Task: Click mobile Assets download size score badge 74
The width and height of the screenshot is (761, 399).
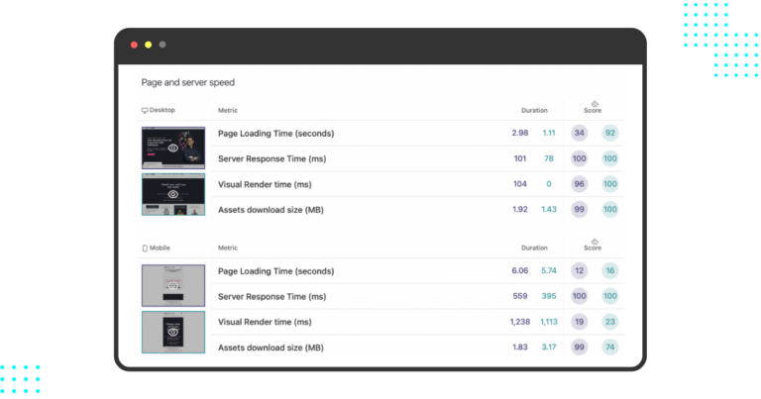Action: pos(609,348)
